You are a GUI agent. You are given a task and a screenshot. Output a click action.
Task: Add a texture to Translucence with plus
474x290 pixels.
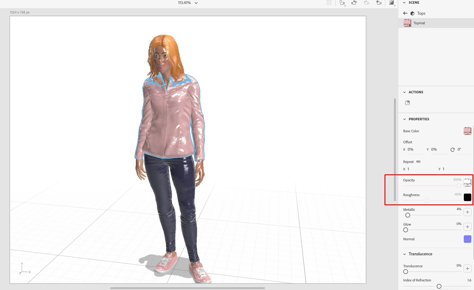coord(467,269)
